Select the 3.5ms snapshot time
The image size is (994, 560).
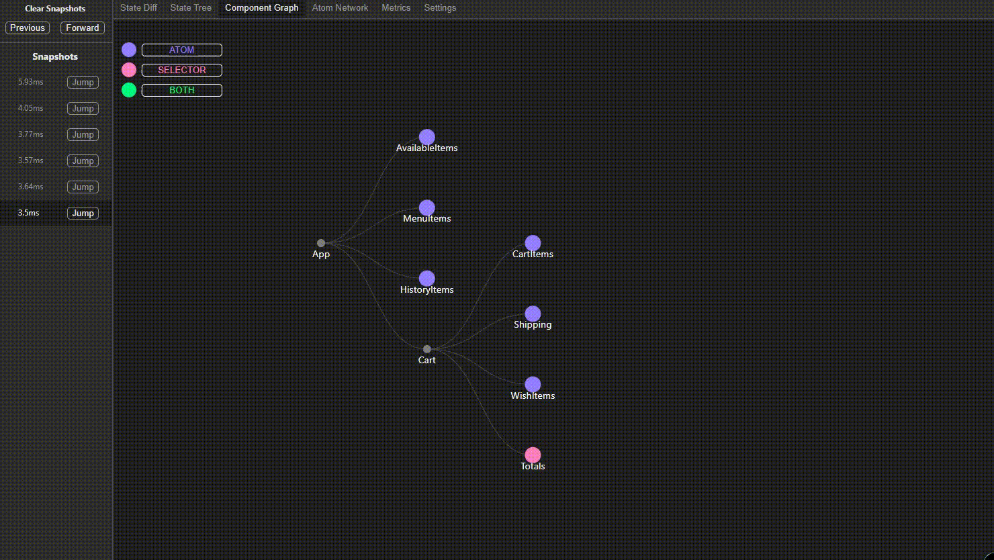click(29, 213)
